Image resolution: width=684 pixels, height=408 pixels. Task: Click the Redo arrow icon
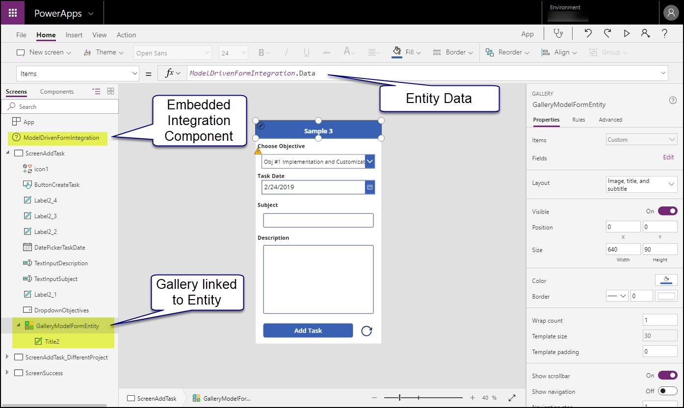coord(607,33)
